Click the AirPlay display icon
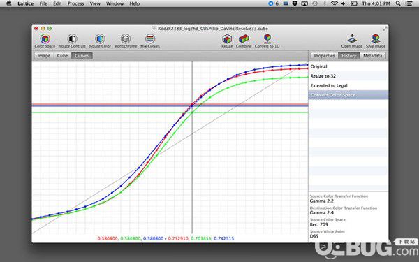Image resolution: width=419 pixels, height=262 pixels. (x=304, y=3)
